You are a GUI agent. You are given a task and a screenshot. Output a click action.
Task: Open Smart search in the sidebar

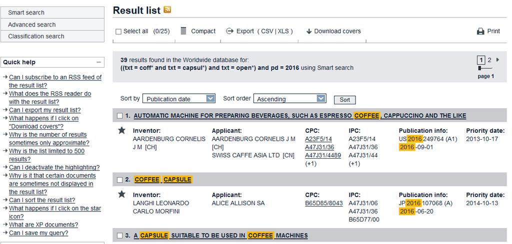coord(52,12)
